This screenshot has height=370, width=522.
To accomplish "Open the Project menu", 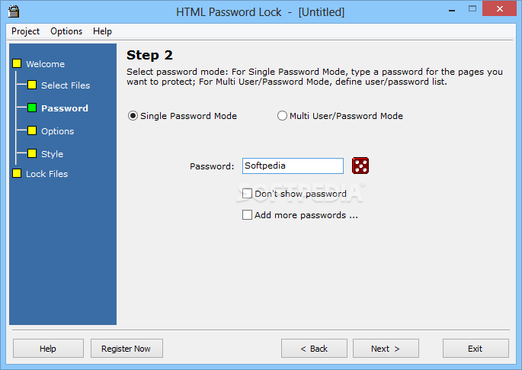I will tap(25, 31).
